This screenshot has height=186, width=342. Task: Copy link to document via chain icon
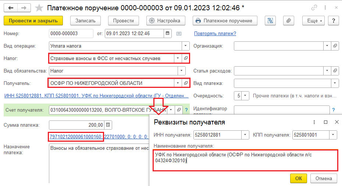tap(314, 8)
